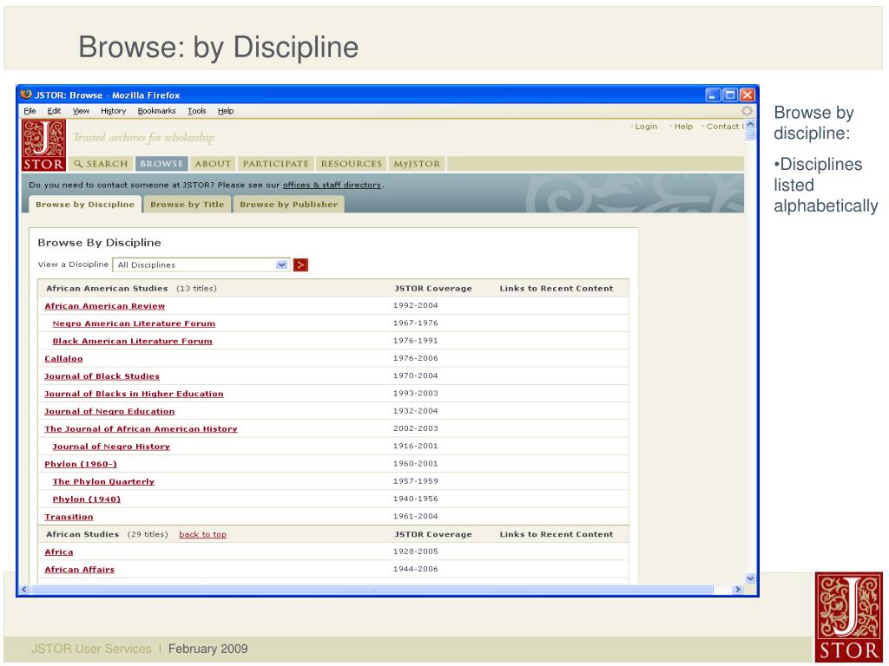Click the horizontal scrollbar right arrow
Screen dimensions: 889x666
738,589
